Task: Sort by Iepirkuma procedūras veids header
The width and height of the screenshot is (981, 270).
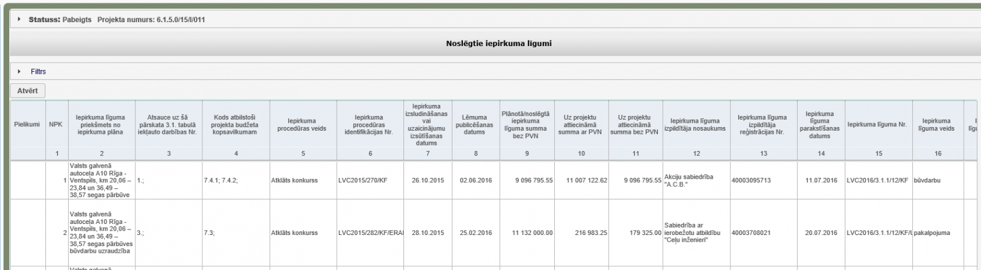Action: tap(303, 125)
